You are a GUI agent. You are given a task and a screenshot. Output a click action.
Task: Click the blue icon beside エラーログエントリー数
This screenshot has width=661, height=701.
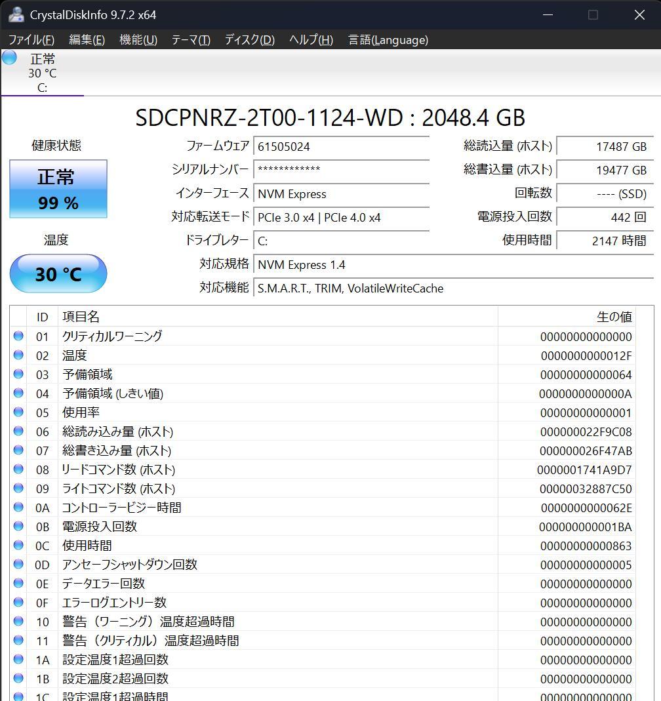coord(19,602)
